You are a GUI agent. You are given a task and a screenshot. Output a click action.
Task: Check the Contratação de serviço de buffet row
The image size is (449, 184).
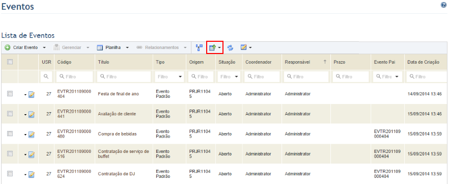pyautogui.click(x=10, y=153)
